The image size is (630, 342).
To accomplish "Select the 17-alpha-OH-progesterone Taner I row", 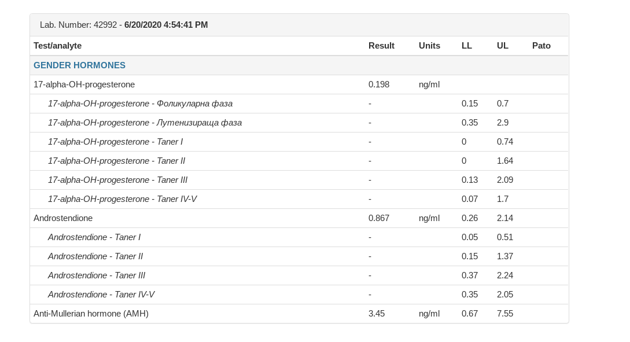I will [115, 142].
